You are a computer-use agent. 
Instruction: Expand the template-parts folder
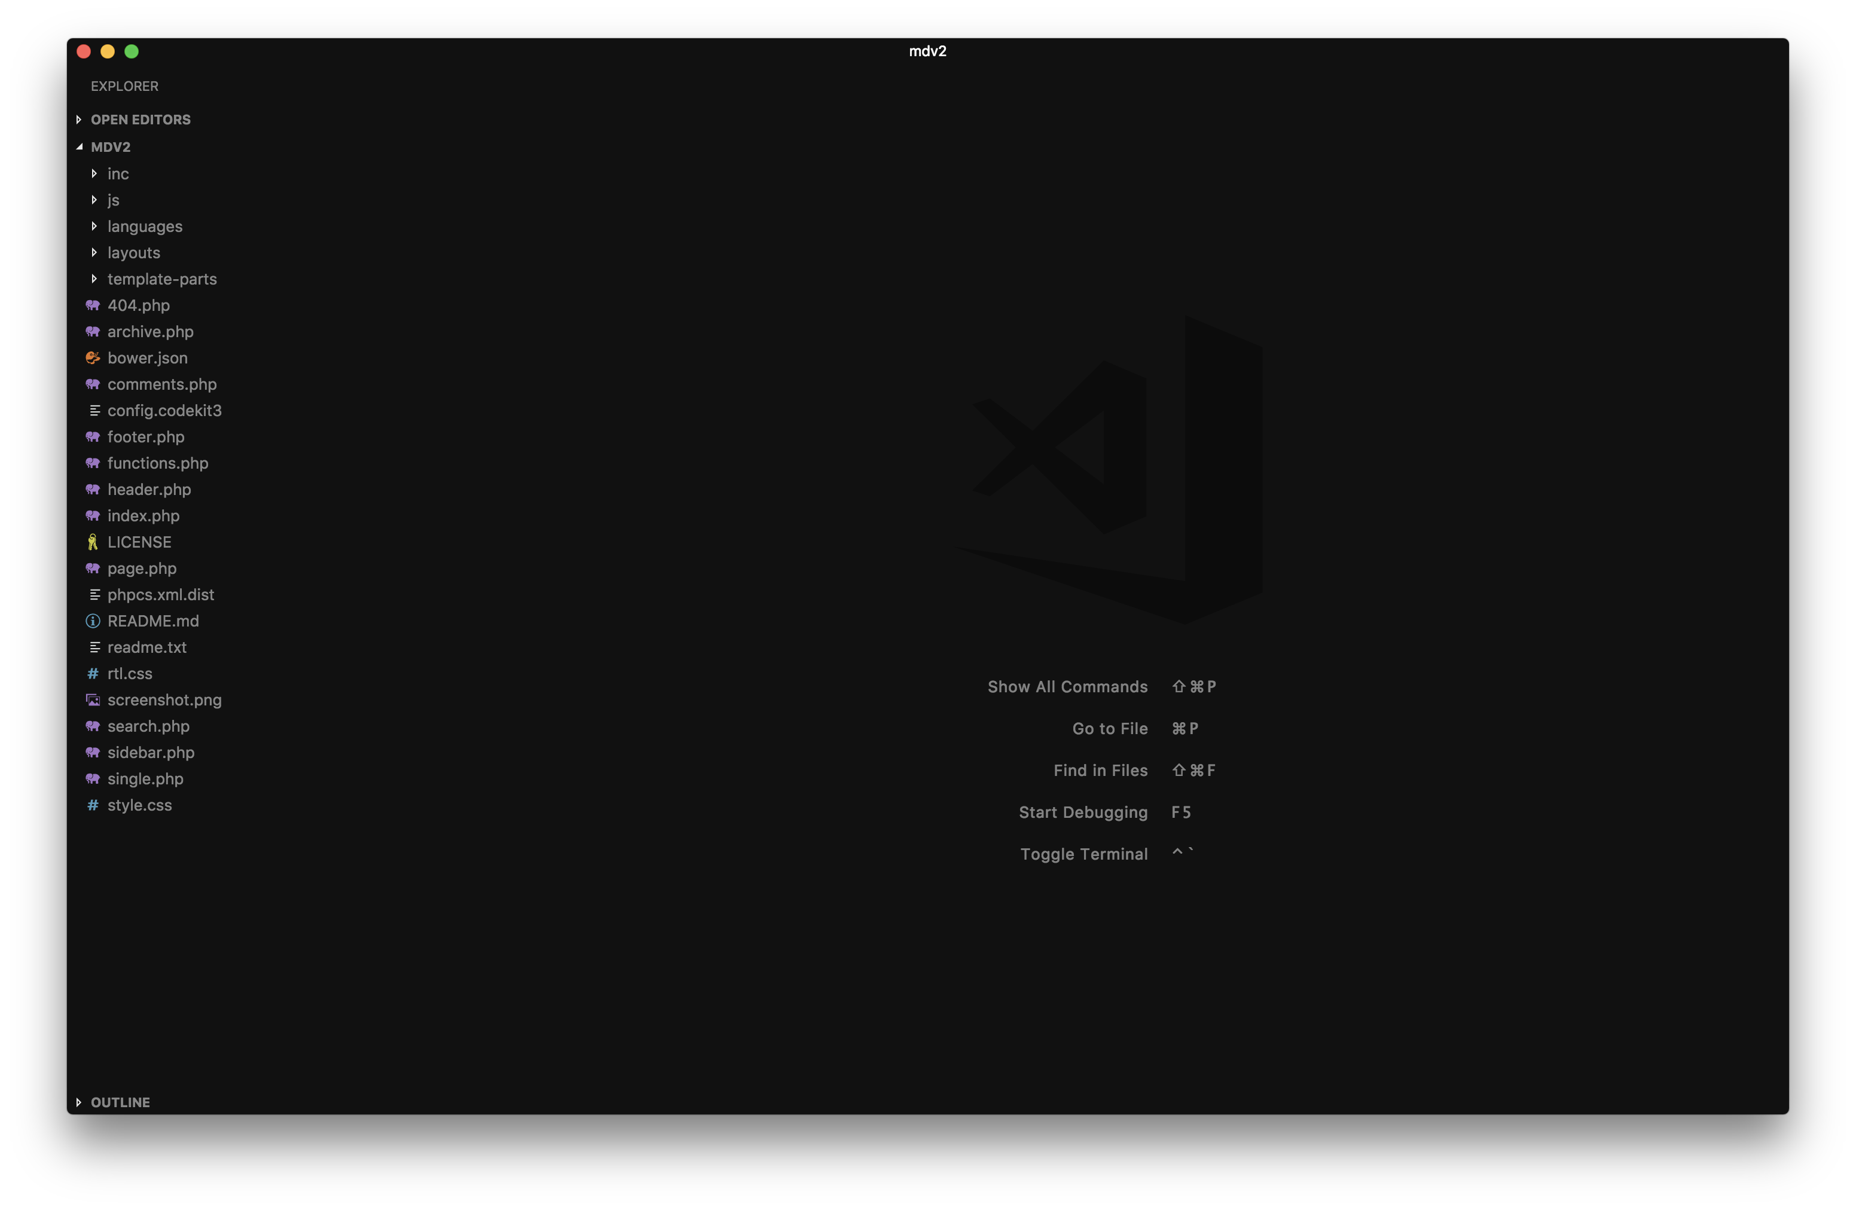pos(94,279)
